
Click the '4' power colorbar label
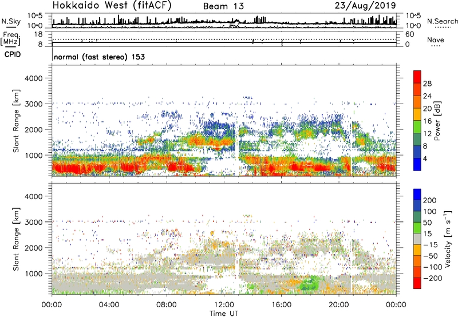point(425,159)
